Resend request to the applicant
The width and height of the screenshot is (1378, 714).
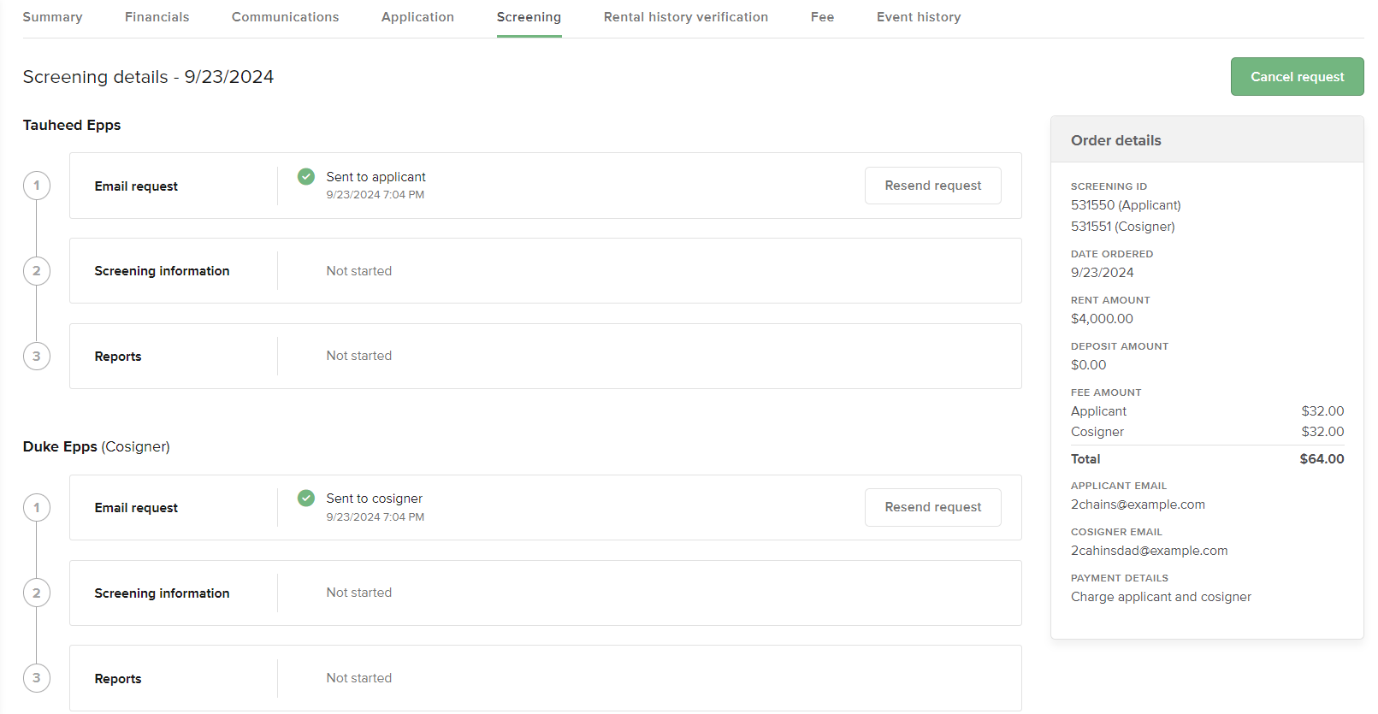(933, 186)
